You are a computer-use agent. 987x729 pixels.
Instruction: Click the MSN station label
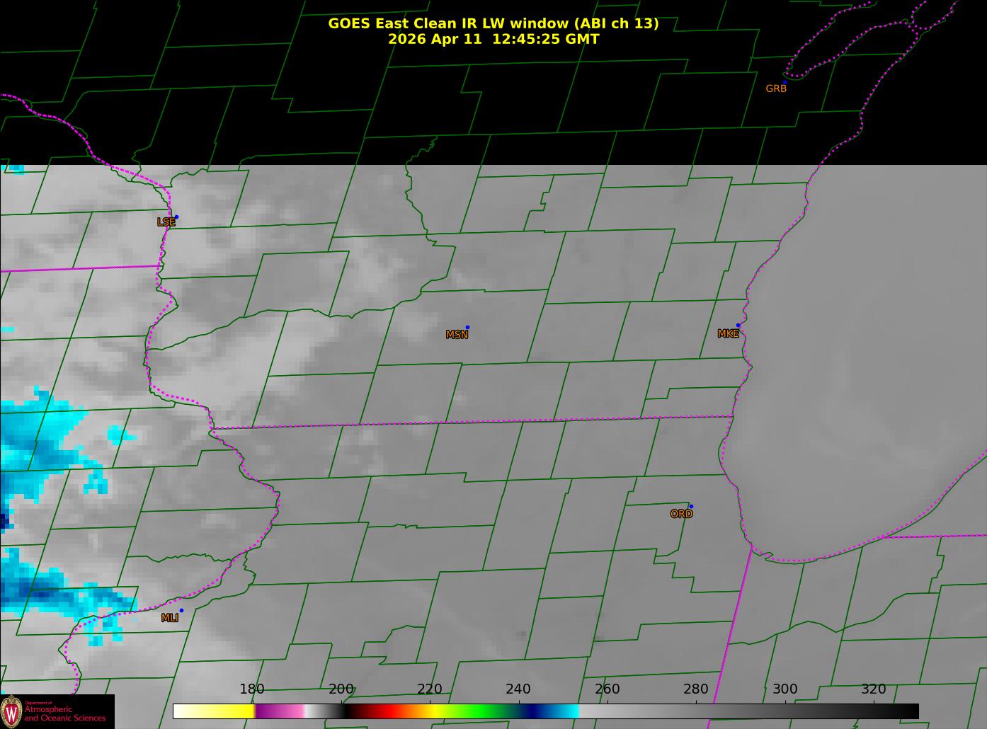point(457,335)
